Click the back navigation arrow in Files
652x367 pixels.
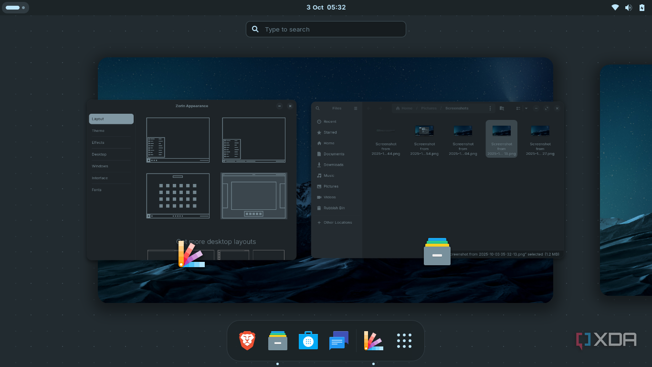[x=368, y=108]
